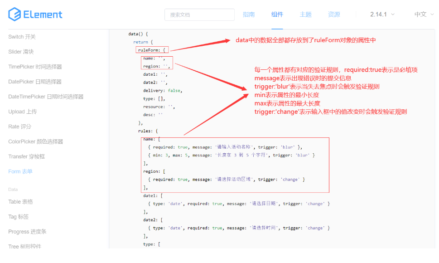Image resolution: width=439 pixels, height=263 pixels.
Task: Open DateTimePicker 日期时间选择器 page
Action: 46,97
